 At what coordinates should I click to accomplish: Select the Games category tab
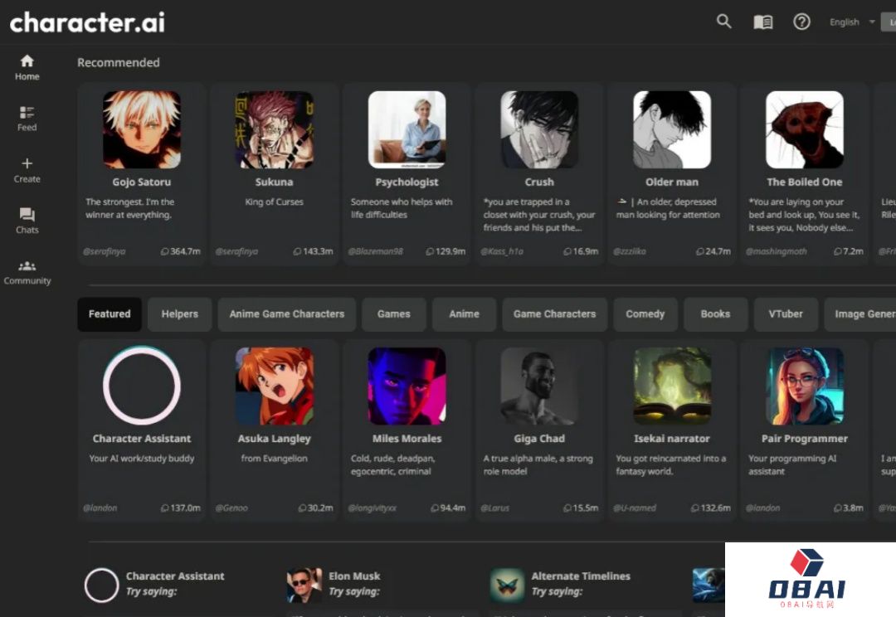tap(394, 314)
